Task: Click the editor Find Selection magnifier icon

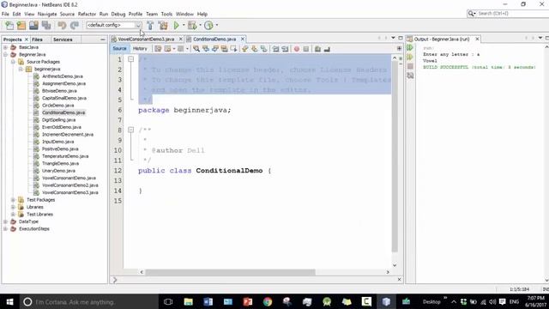Action: 196,49
